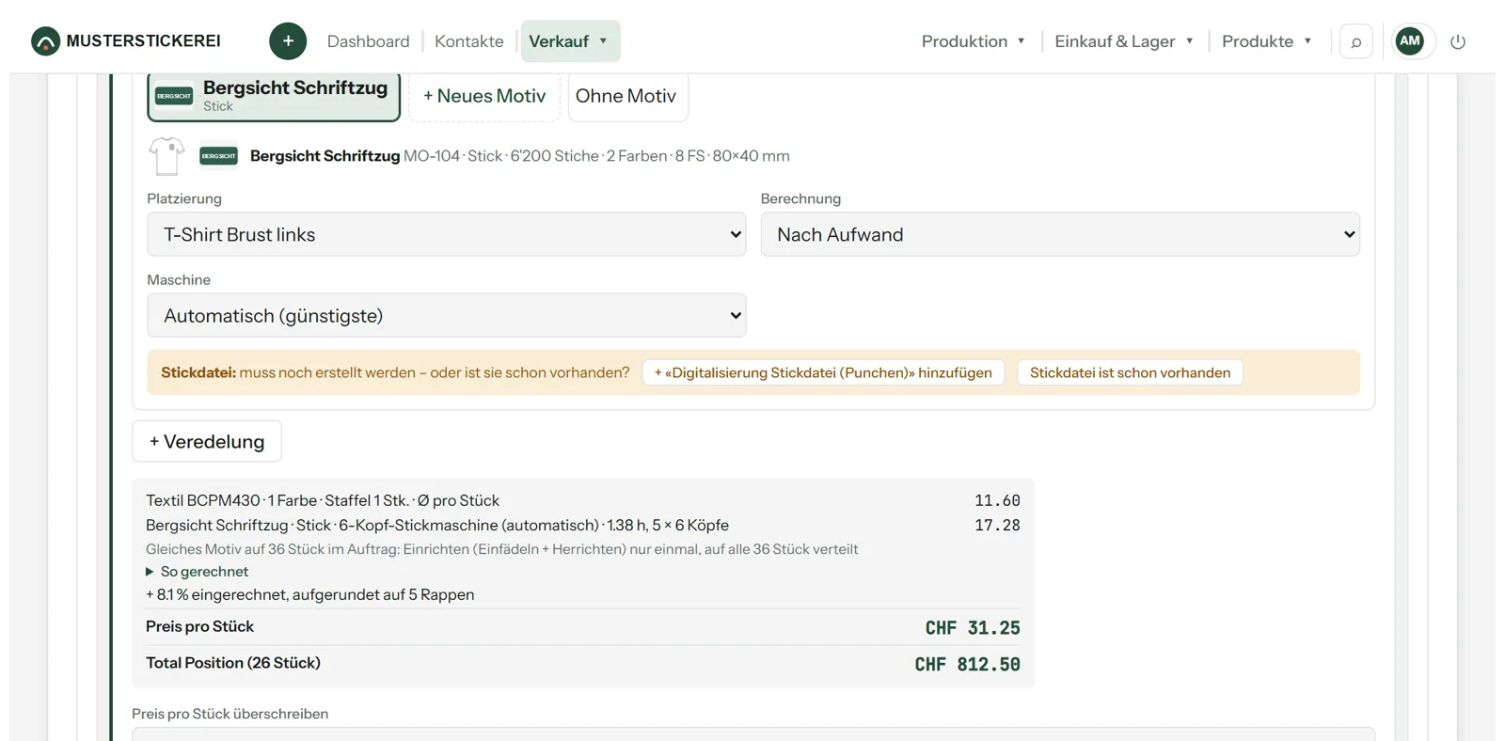Screen dimensions: 1505x741
Task: Go to Kontakte
Action: [x=469, y=41]
